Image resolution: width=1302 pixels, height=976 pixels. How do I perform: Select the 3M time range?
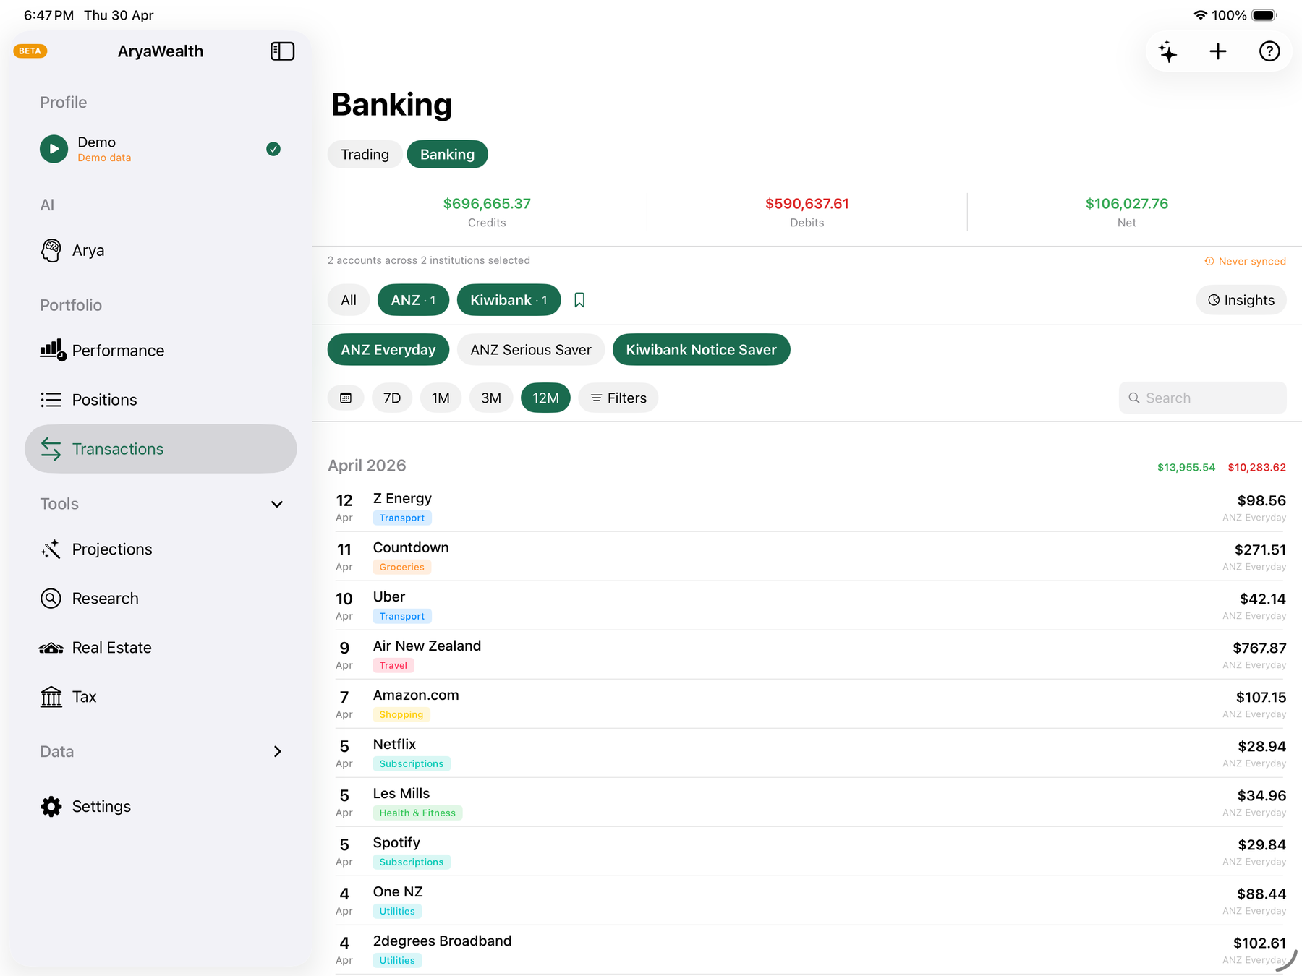pyautogui.click(x=491, y=398)
